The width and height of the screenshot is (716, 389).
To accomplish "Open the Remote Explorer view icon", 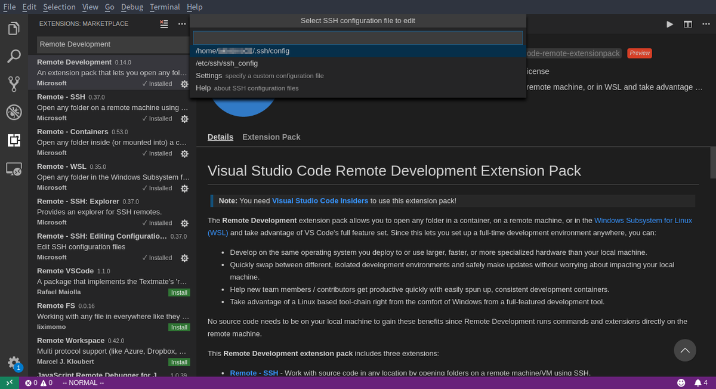I will tap(14, 169).
